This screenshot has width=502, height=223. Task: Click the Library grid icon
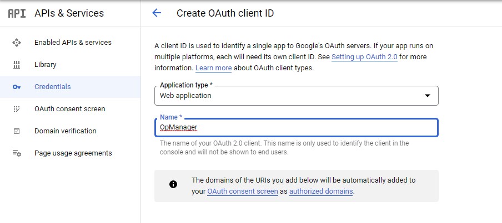[17, 65]
